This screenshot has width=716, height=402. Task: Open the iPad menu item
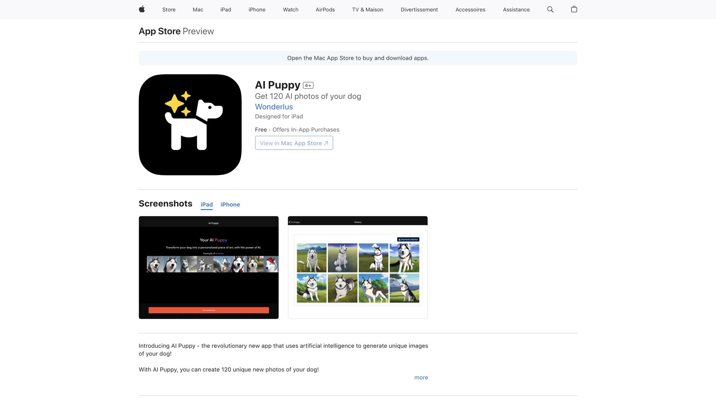226,9
